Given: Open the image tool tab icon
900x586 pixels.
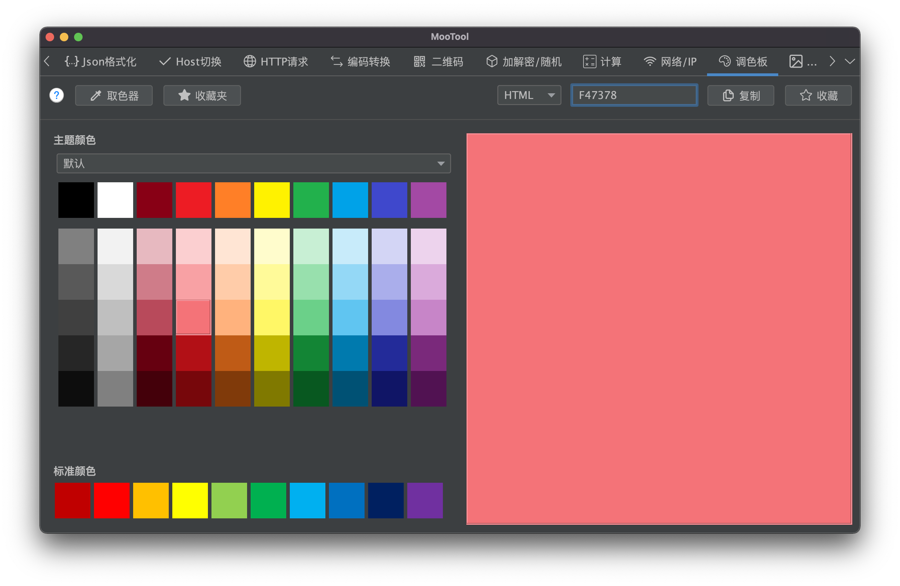Looking at the screenshot, I should (796, 61).
